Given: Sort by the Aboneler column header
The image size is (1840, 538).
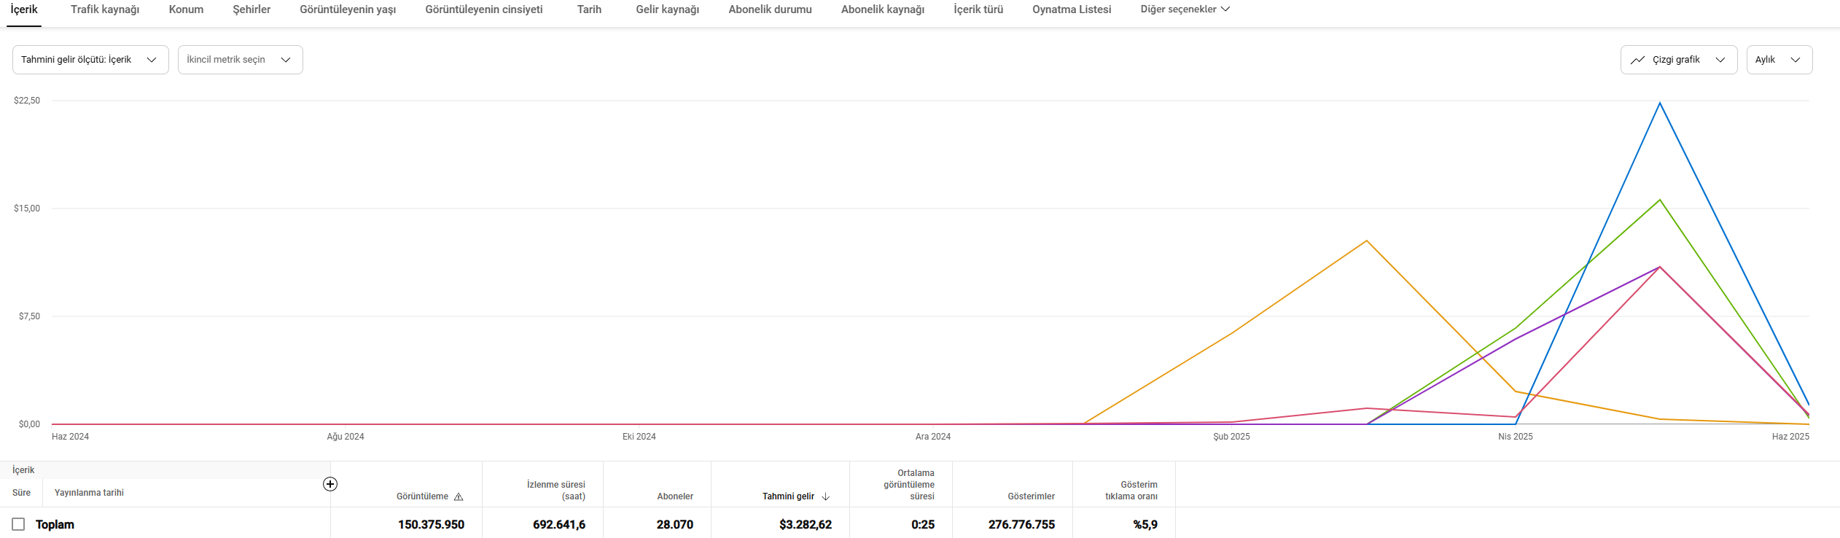Looking at the screenshot, I should [x=675, y=496].
